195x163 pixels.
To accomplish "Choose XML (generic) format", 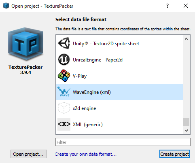I will (119, 124).
